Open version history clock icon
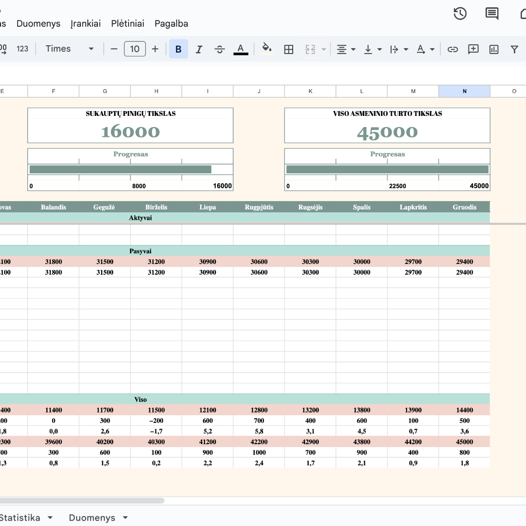The height and width of the screenshot is (526, 526). [x=460, y=14]
